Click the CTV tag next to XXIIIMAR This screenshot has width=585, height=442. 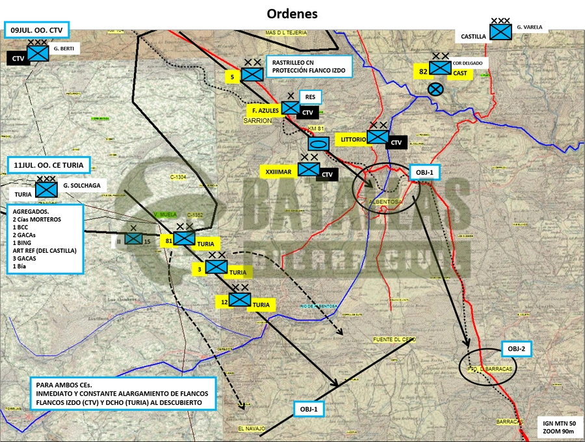pyautogui.click(x=327, y=175)
